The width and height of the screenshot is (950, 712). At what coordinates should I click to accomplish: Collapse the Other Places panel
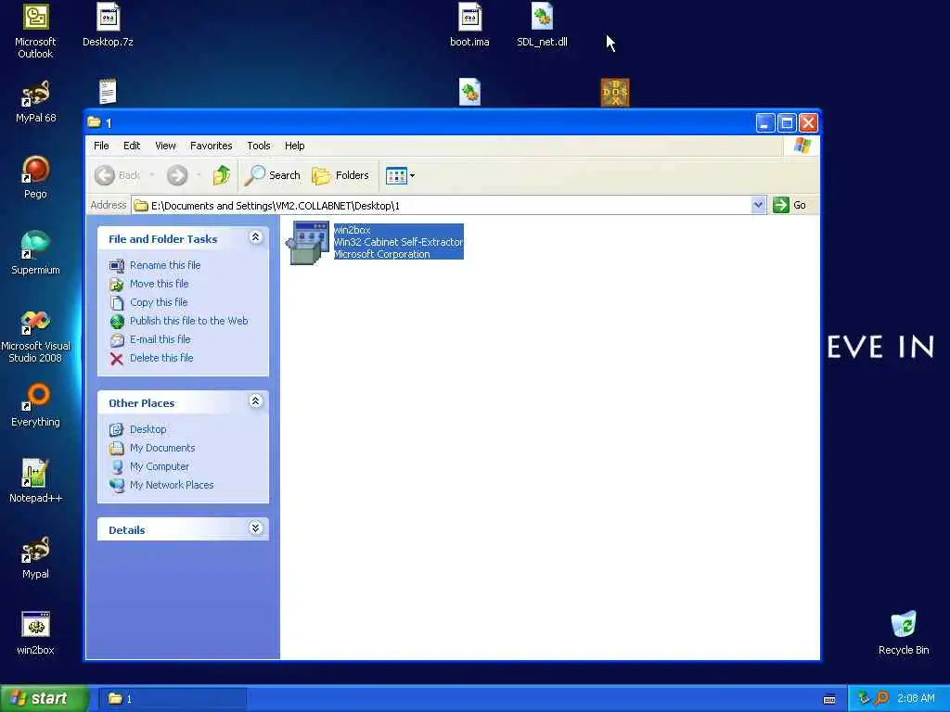coord(256,400)
